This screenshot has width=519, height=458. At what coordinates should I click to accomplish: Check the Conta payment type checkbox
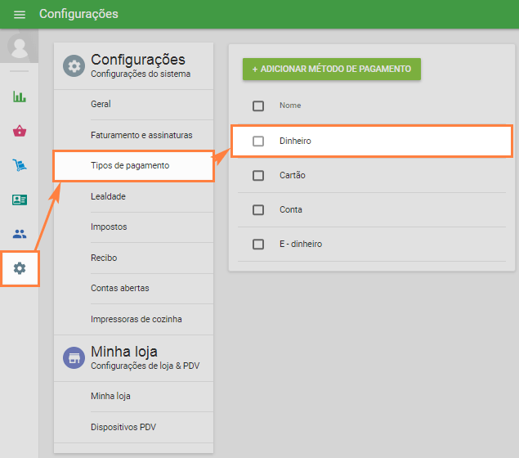coord(258,210)
